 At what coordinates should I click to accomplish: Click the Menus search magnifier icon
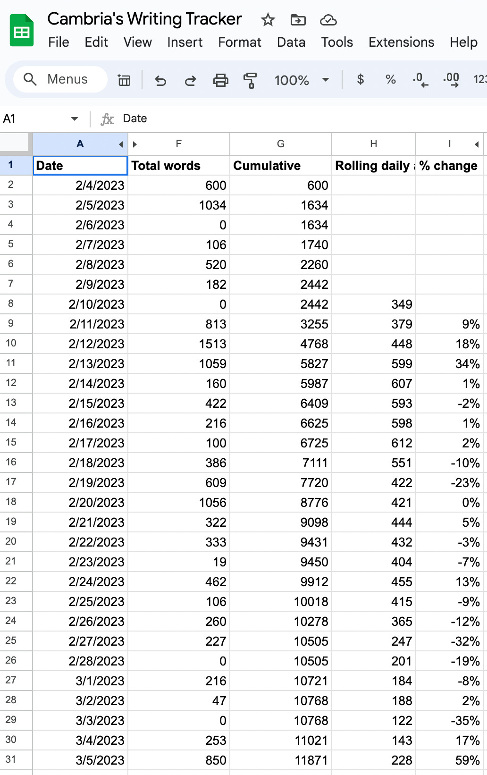30,79
